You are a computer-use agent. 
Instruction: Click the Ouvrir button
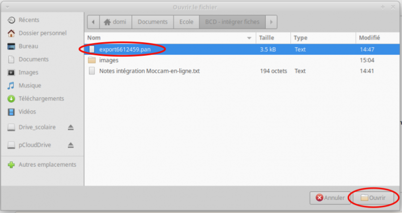pos(373,198)
